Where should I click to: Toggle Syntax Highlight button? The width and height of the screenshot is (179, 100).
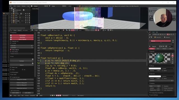(22, 39)
